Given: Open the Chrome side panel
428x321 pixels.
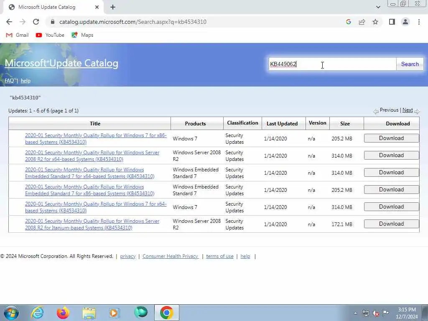Looking at the screenshot, I should 392,22.
